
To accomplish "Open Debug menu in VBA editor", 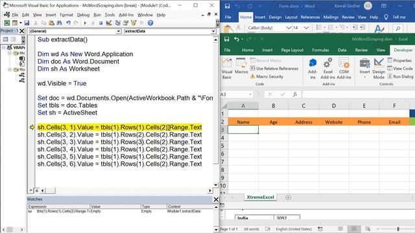I will [83, 15].
